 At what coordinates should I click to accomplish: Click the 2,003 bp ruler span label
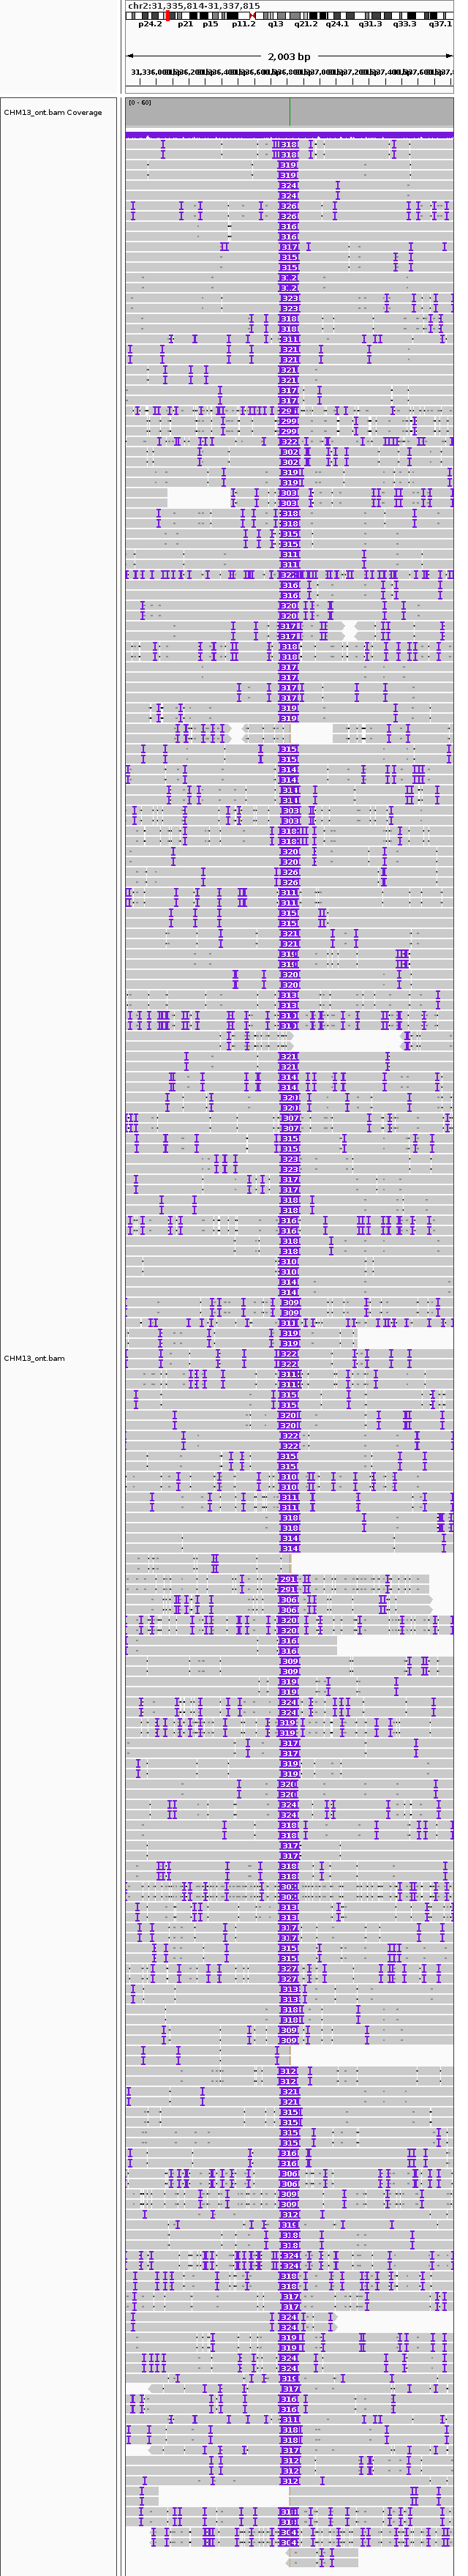click(x=289, y=57)
